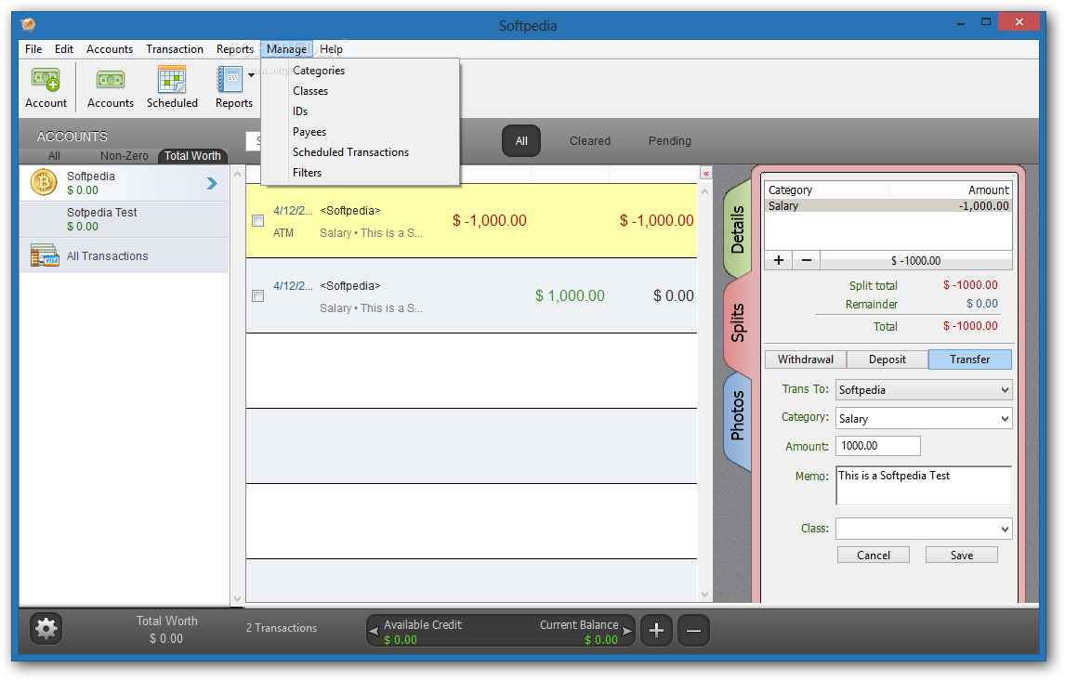This screenshot has height=680, width=1065.
Task: Select the Deposit transaction type
Action: 887,360
